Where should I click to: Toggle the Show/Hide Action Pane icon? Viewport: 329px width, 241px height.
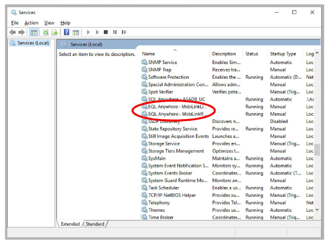[76, 32]
